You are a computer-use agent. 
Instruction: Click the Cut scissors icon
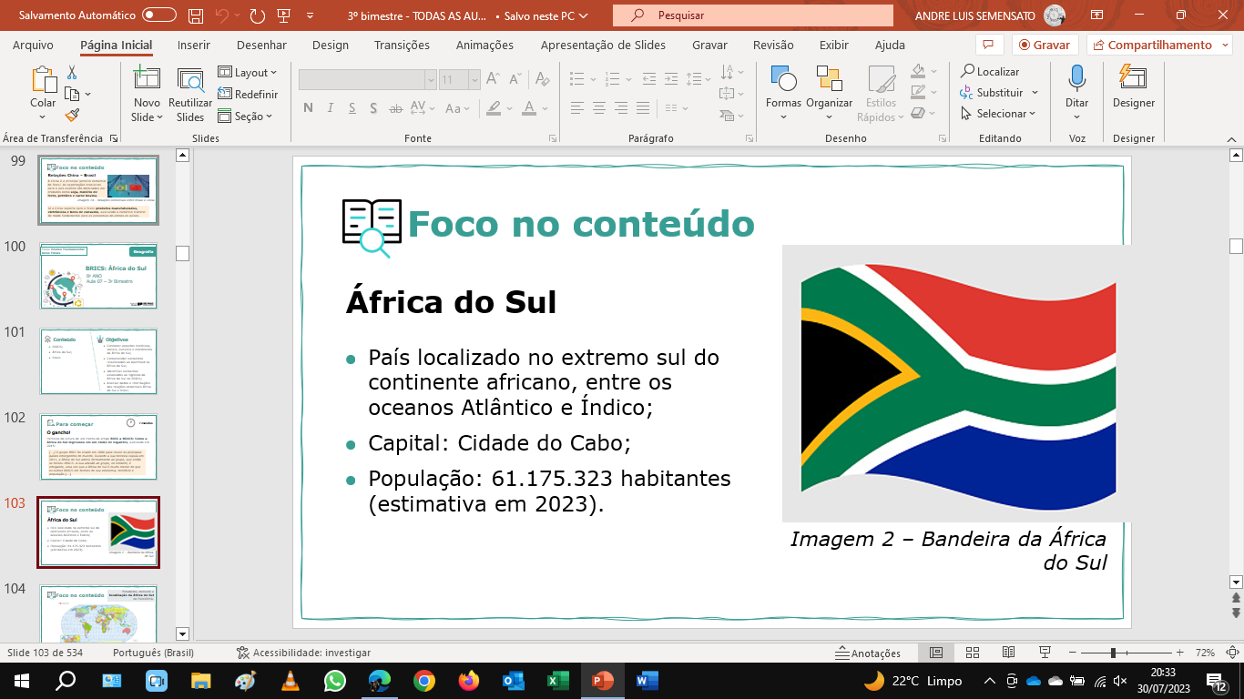pyautogui.click(x=72, y=73)
